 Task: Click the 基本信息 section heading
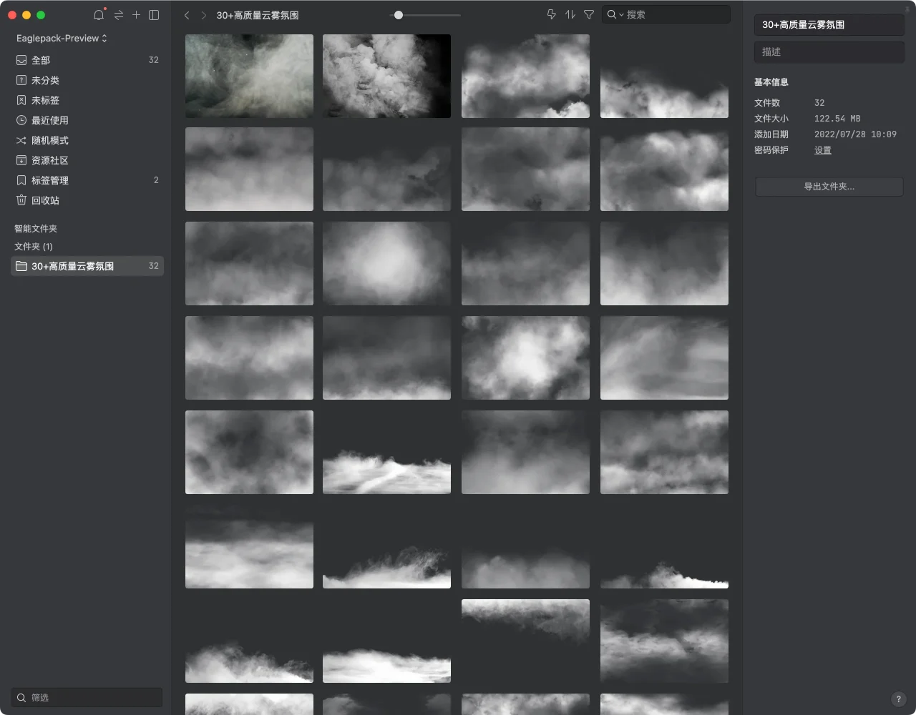pyautogui.click(x=771, y=82)
